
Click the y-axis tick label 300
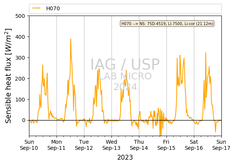click(x=20, y=58)
